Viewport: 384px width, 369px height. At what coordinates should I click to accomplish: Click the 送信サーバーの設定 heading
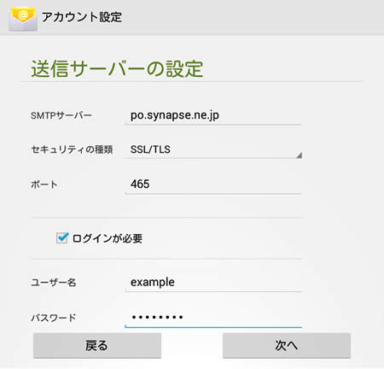[x=117, y=68]
